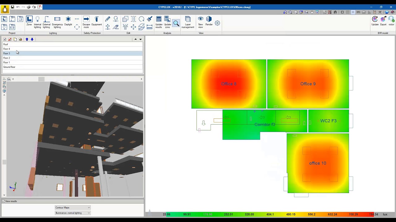Enable the View results checkbox
Screen dimensions: 396x222
(x=3, y=201)
